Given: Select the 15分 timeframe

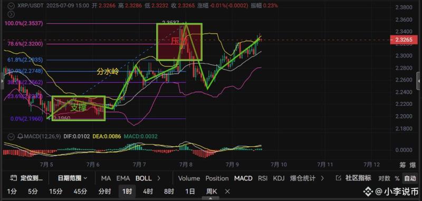Looking at the screenshot, I should [x=56, y=192].
